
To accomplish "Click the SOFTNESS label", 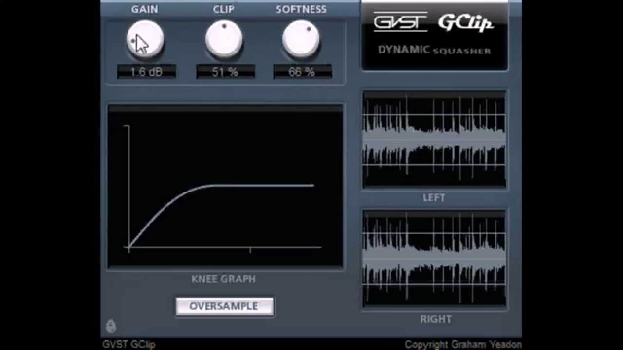I will [301, 9].
